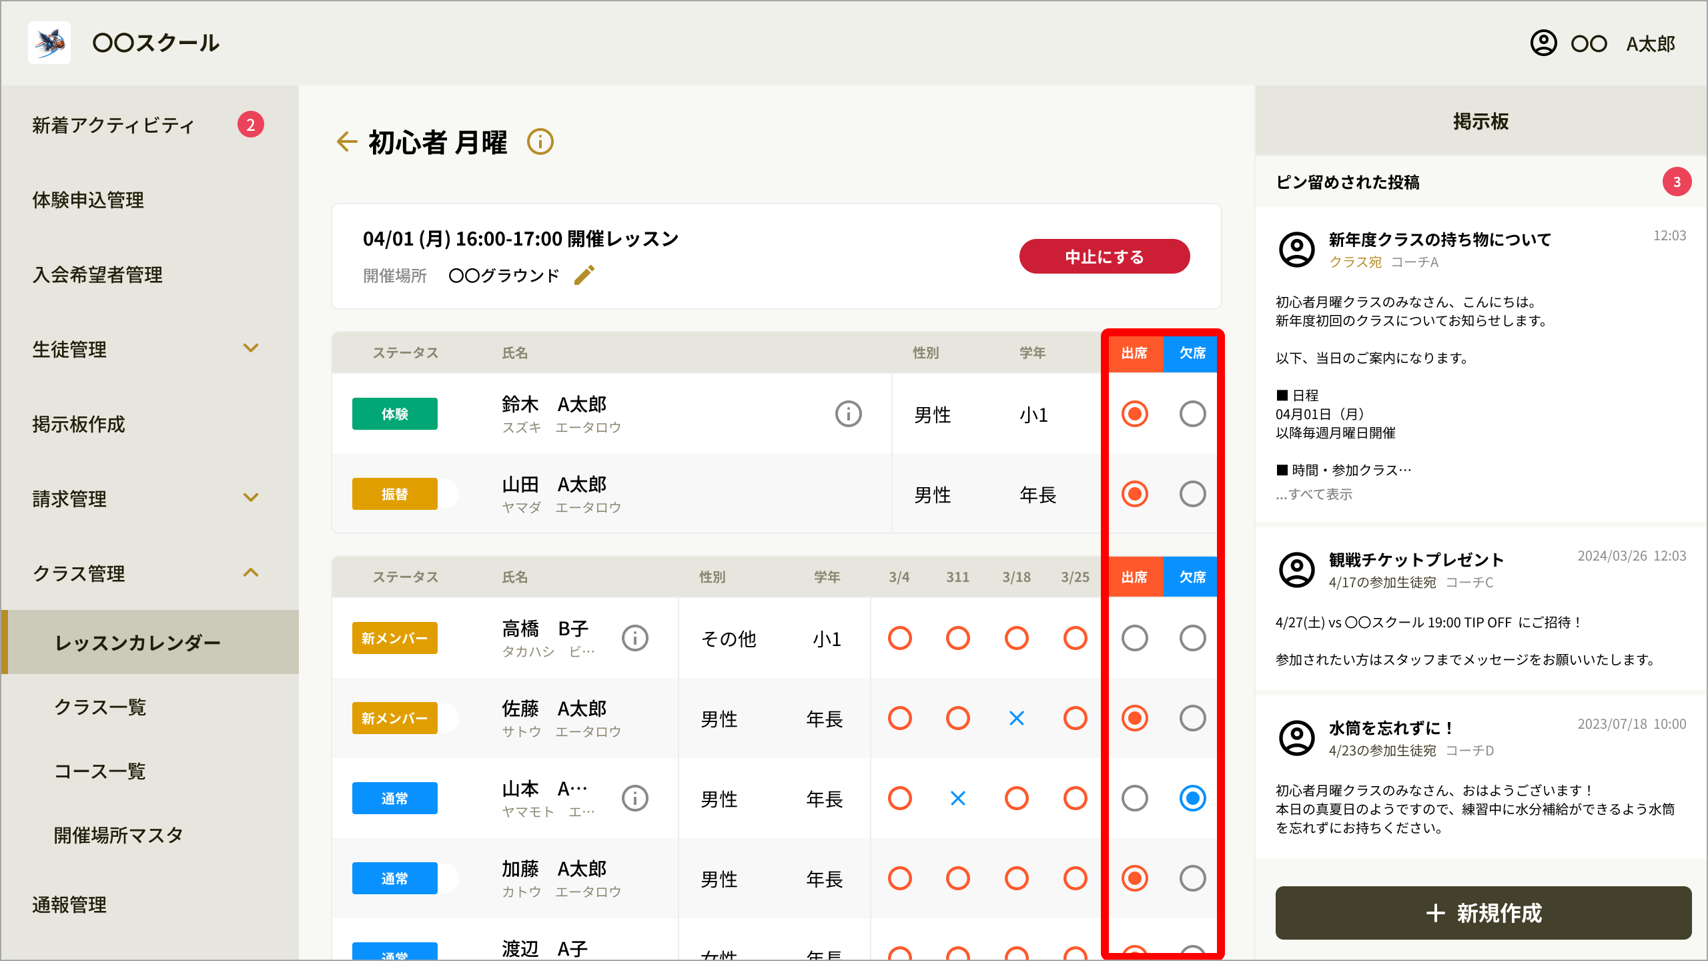Open 開催場所マスタ submenu item
The image size is (1708, 961).
point(119,835)
